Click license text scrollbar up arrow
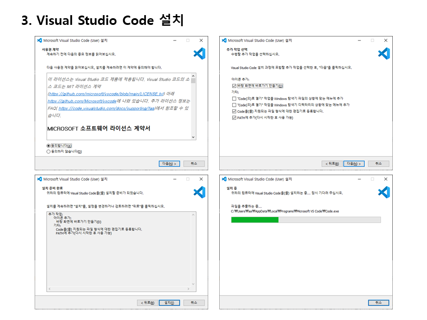Viewport: 427px width, 320px height. click(193, 76)
